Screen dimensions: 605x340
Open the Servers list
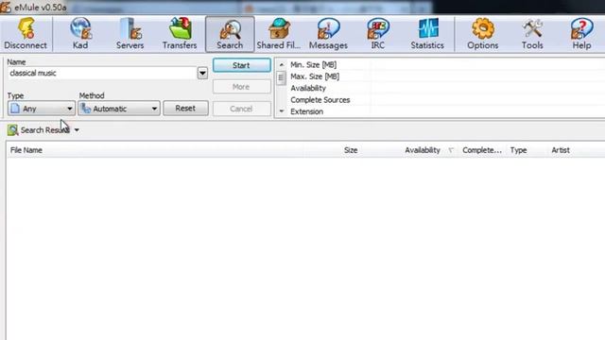130,34
